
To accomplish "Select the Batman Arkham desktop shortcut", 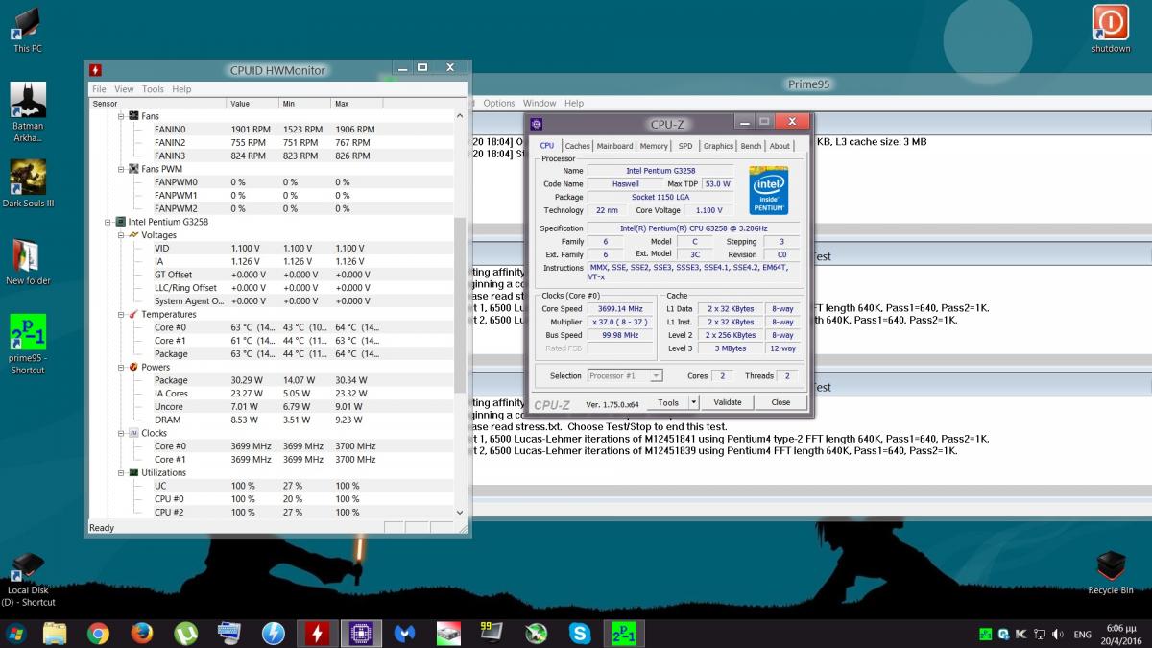I will [x=28, y=111].
